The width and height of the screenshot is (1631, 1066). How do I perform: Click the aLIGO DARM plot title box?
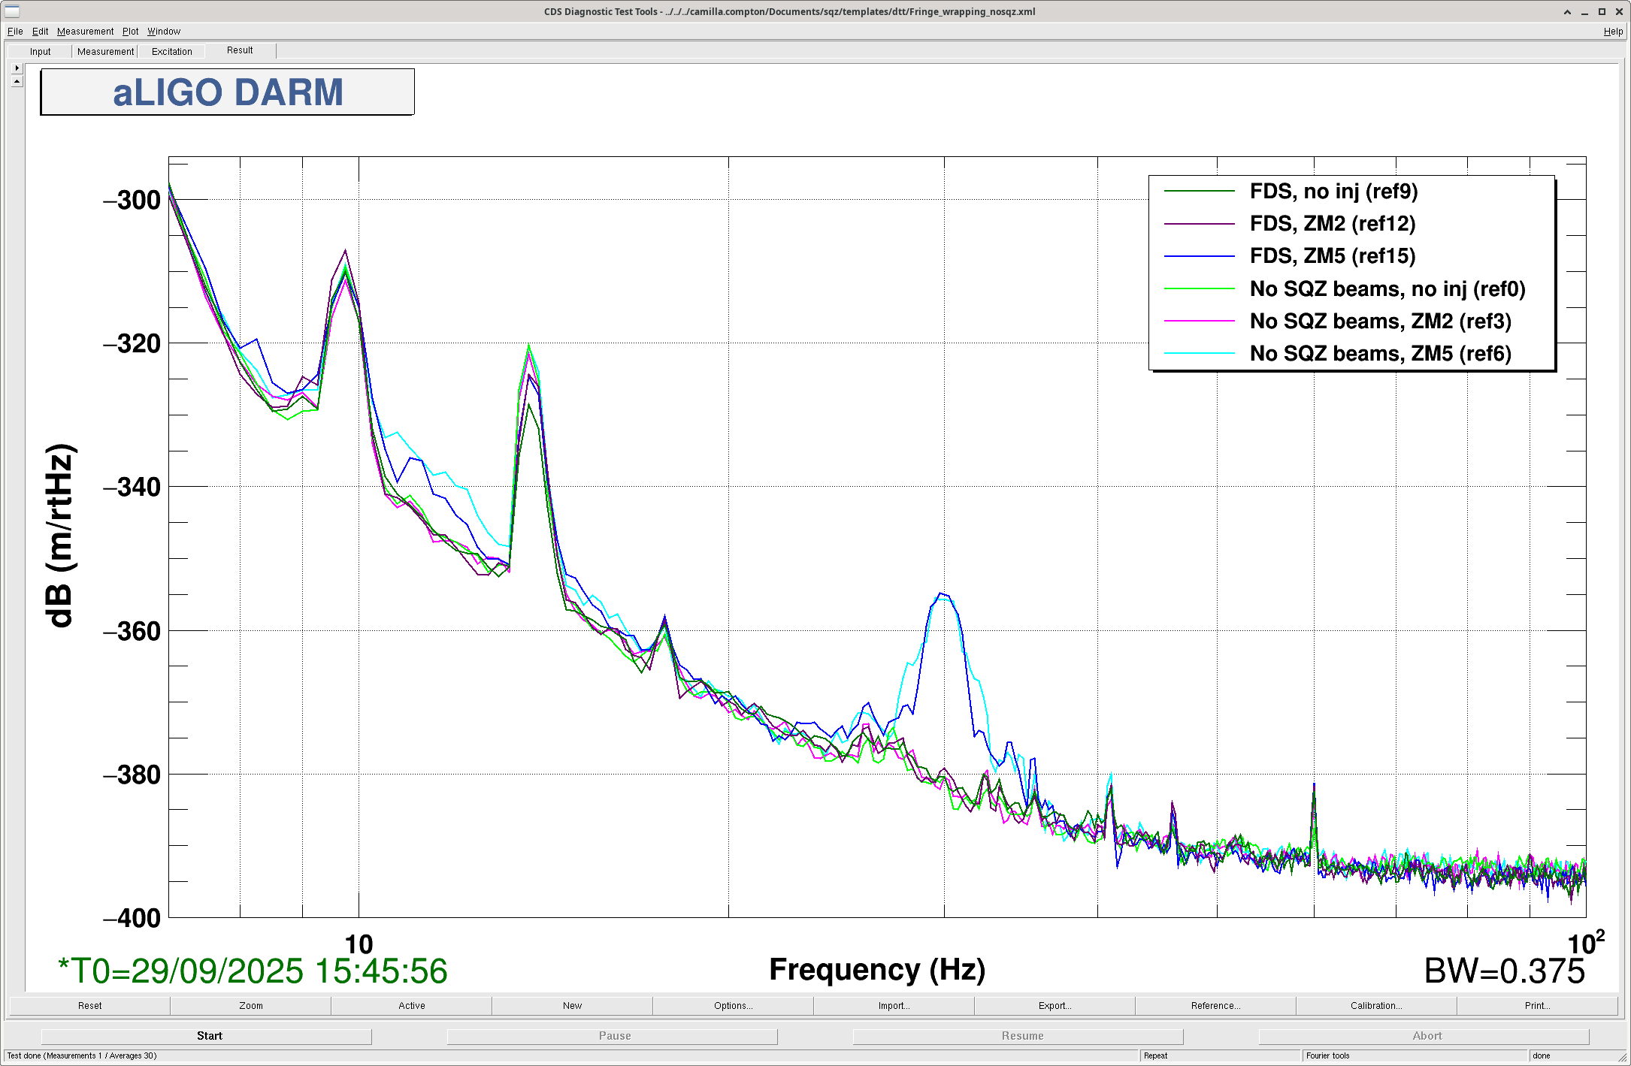[x=227, y=92]
